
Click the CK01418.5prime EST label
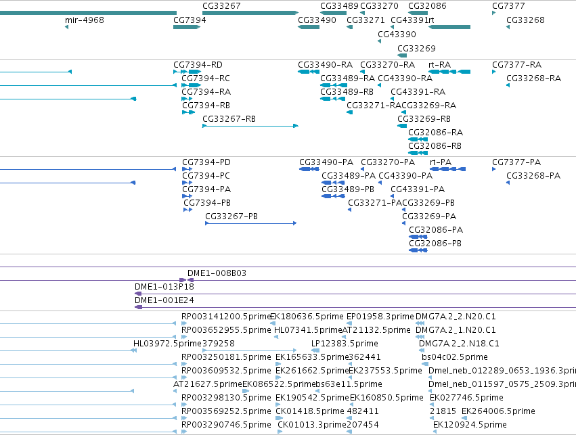310,411
